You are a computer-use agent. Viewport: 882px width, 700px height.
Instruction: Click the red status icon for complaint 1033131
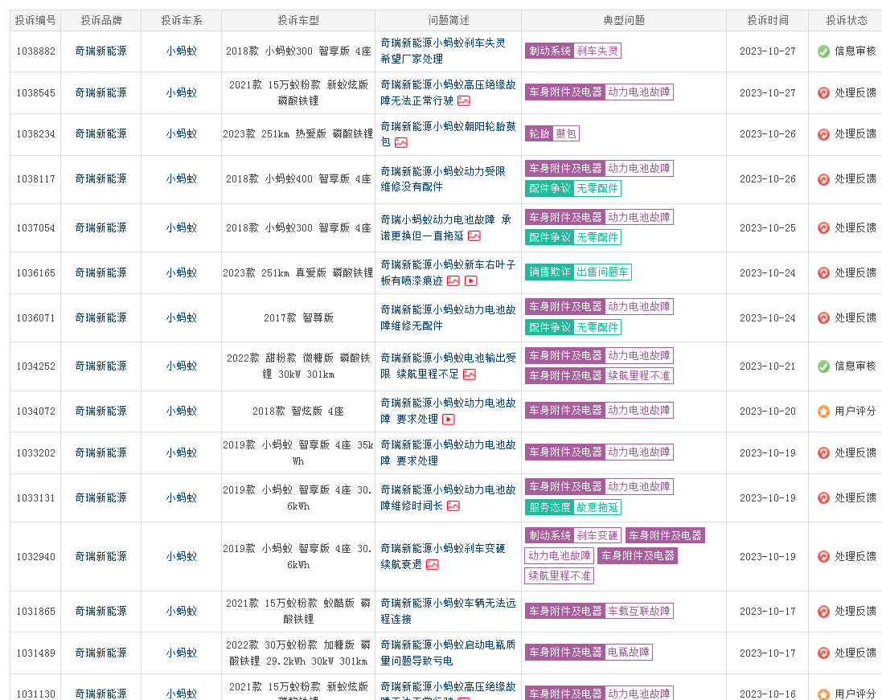[x=823, y=498]
